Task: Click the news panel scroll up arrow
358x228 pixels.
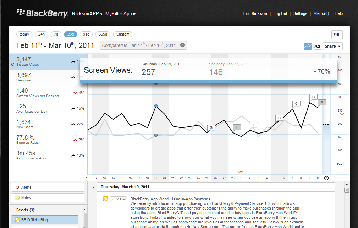Action: pos(347,185)
